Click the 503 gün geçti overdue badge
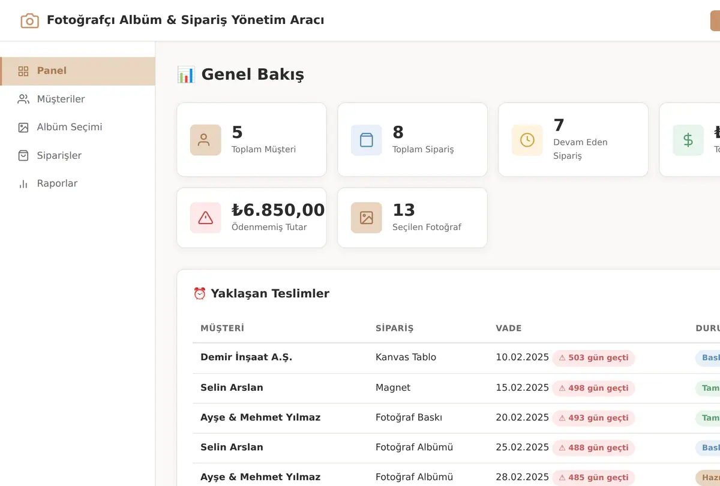The height and width of the screenshot is (486, 720). tap(593, 358)
